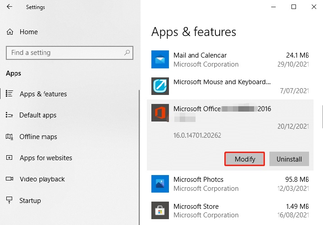Click the Microsoft Photos app icon
This screenshot has height=225, width=323.
click(x=160, y=184)
